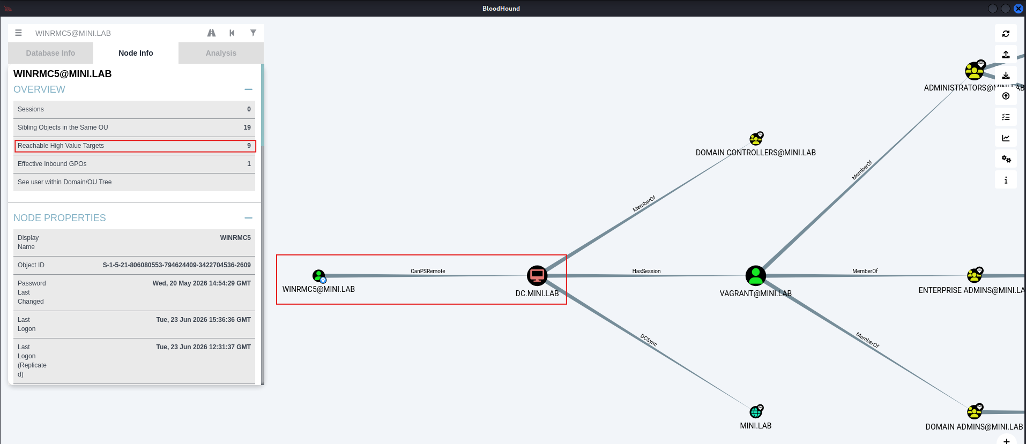Image resolution: width=1026 pixels, height=444 pixels.
Task: Click the Display Name value WINRMC5
Action: point(235,238)
